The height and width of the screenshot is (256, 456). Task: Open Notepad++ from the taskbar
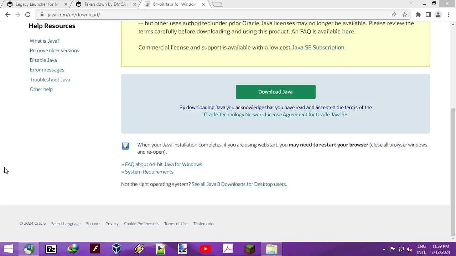point(161,249)
